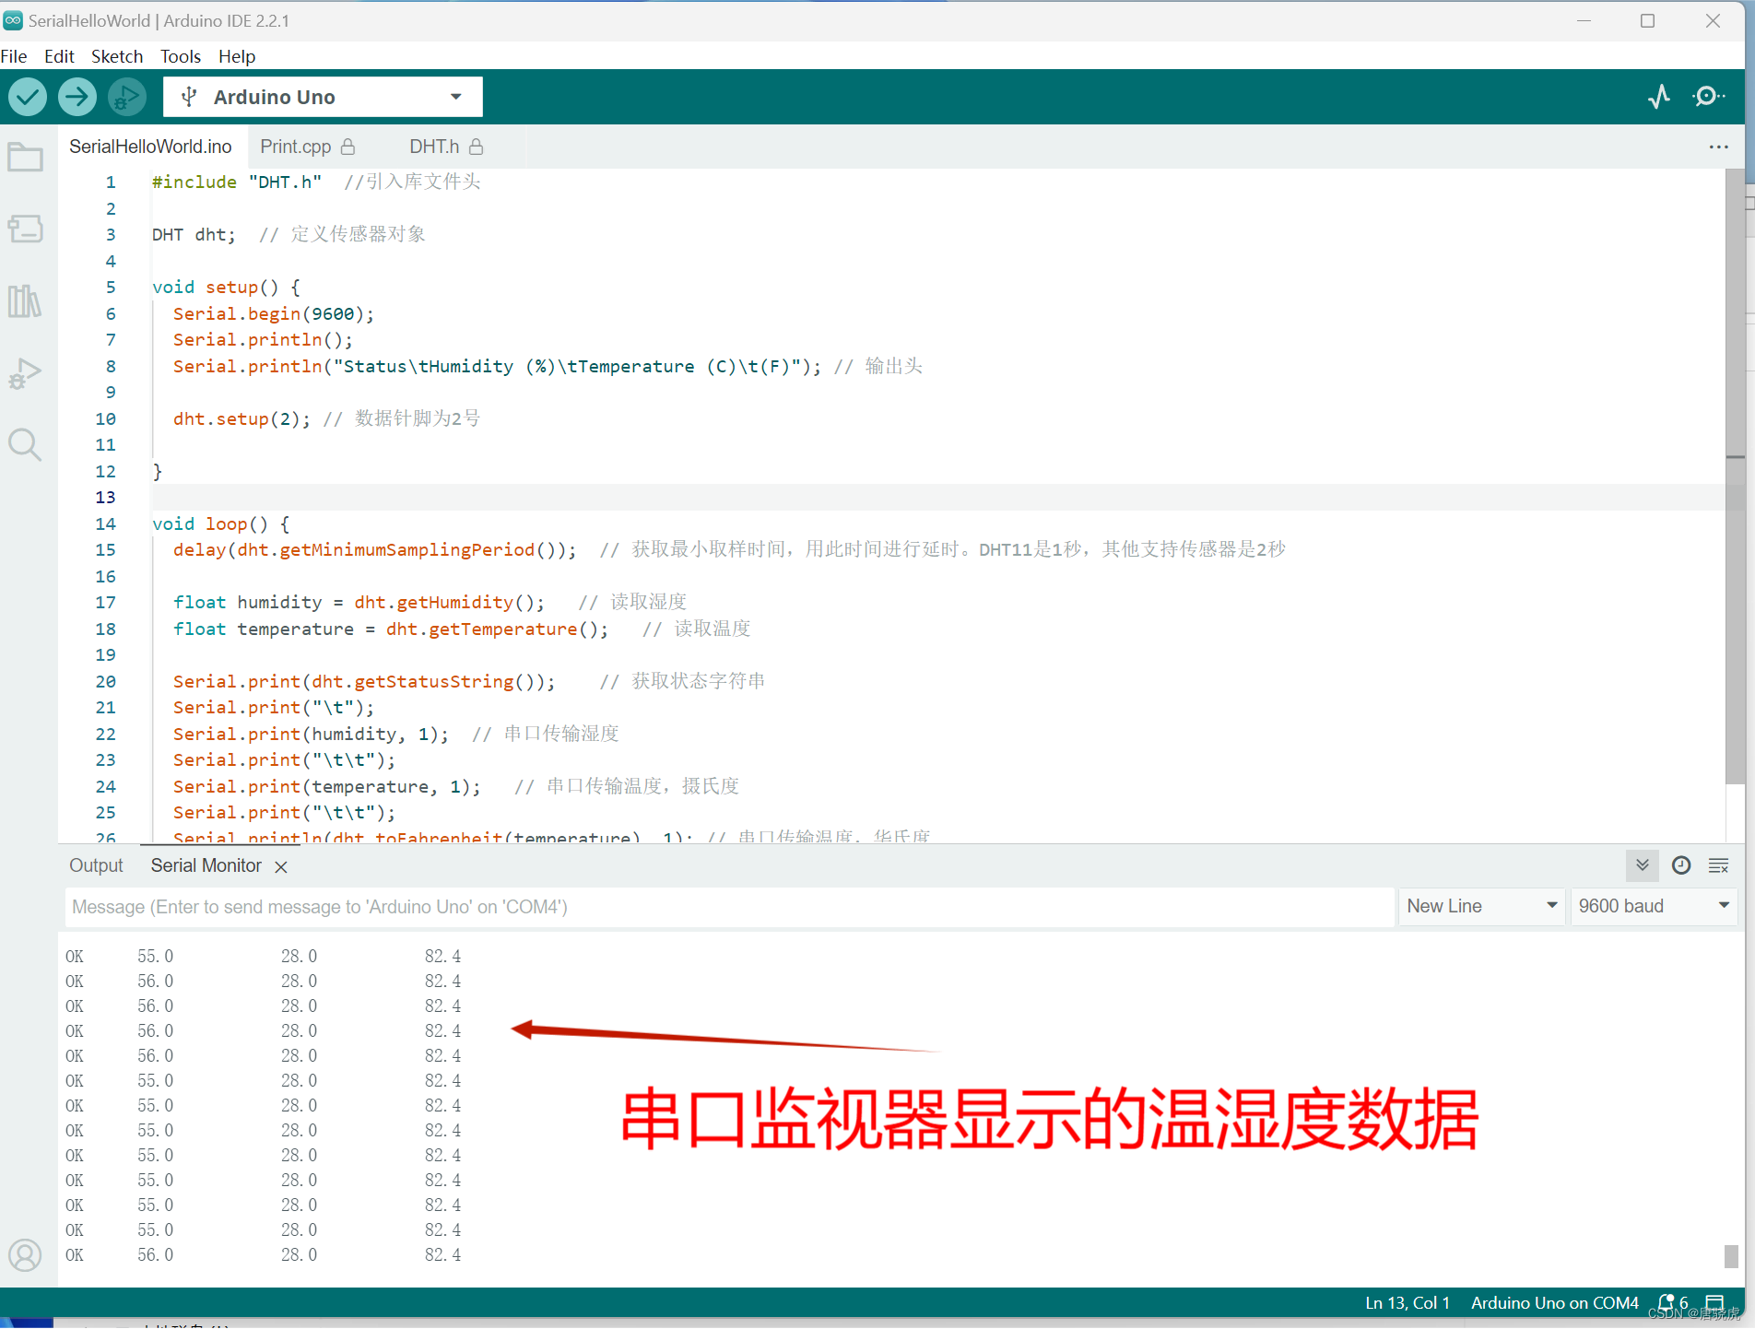Open the Tools menu
The width and height of the screenshot is (1755, 1329).
click(x=181, y=56)
